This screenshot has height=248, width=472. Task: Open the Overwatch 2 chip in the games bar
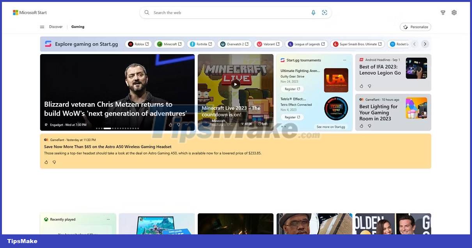click(x=234, y=44)
